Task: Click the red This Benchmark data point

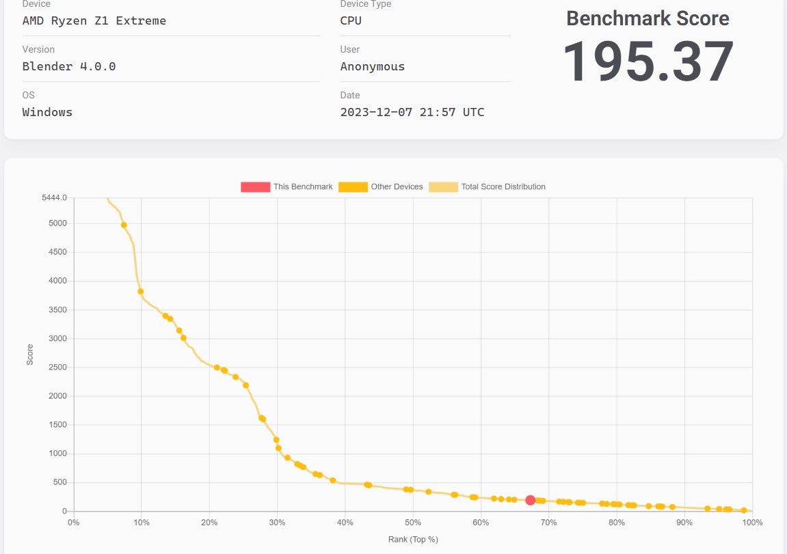Action: tap(530, 500)
